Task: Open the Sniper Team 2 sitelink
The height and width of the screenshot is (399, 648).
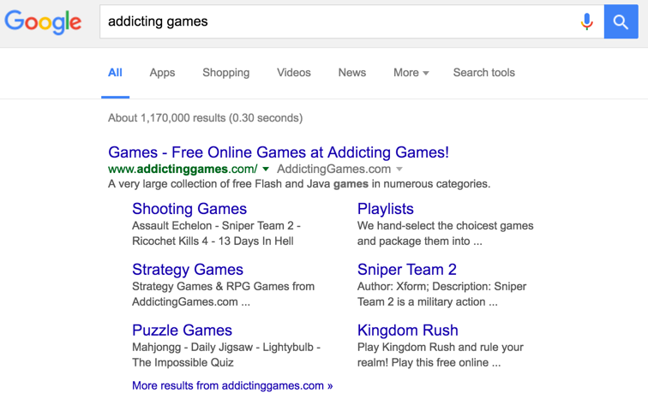Action: point(406,270)
